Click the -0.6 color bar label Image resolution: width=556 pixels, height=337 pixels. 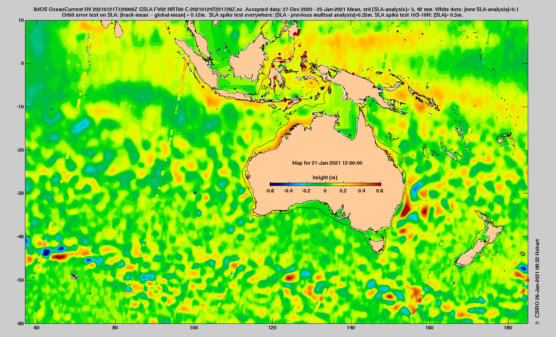(x=270, y=191)
